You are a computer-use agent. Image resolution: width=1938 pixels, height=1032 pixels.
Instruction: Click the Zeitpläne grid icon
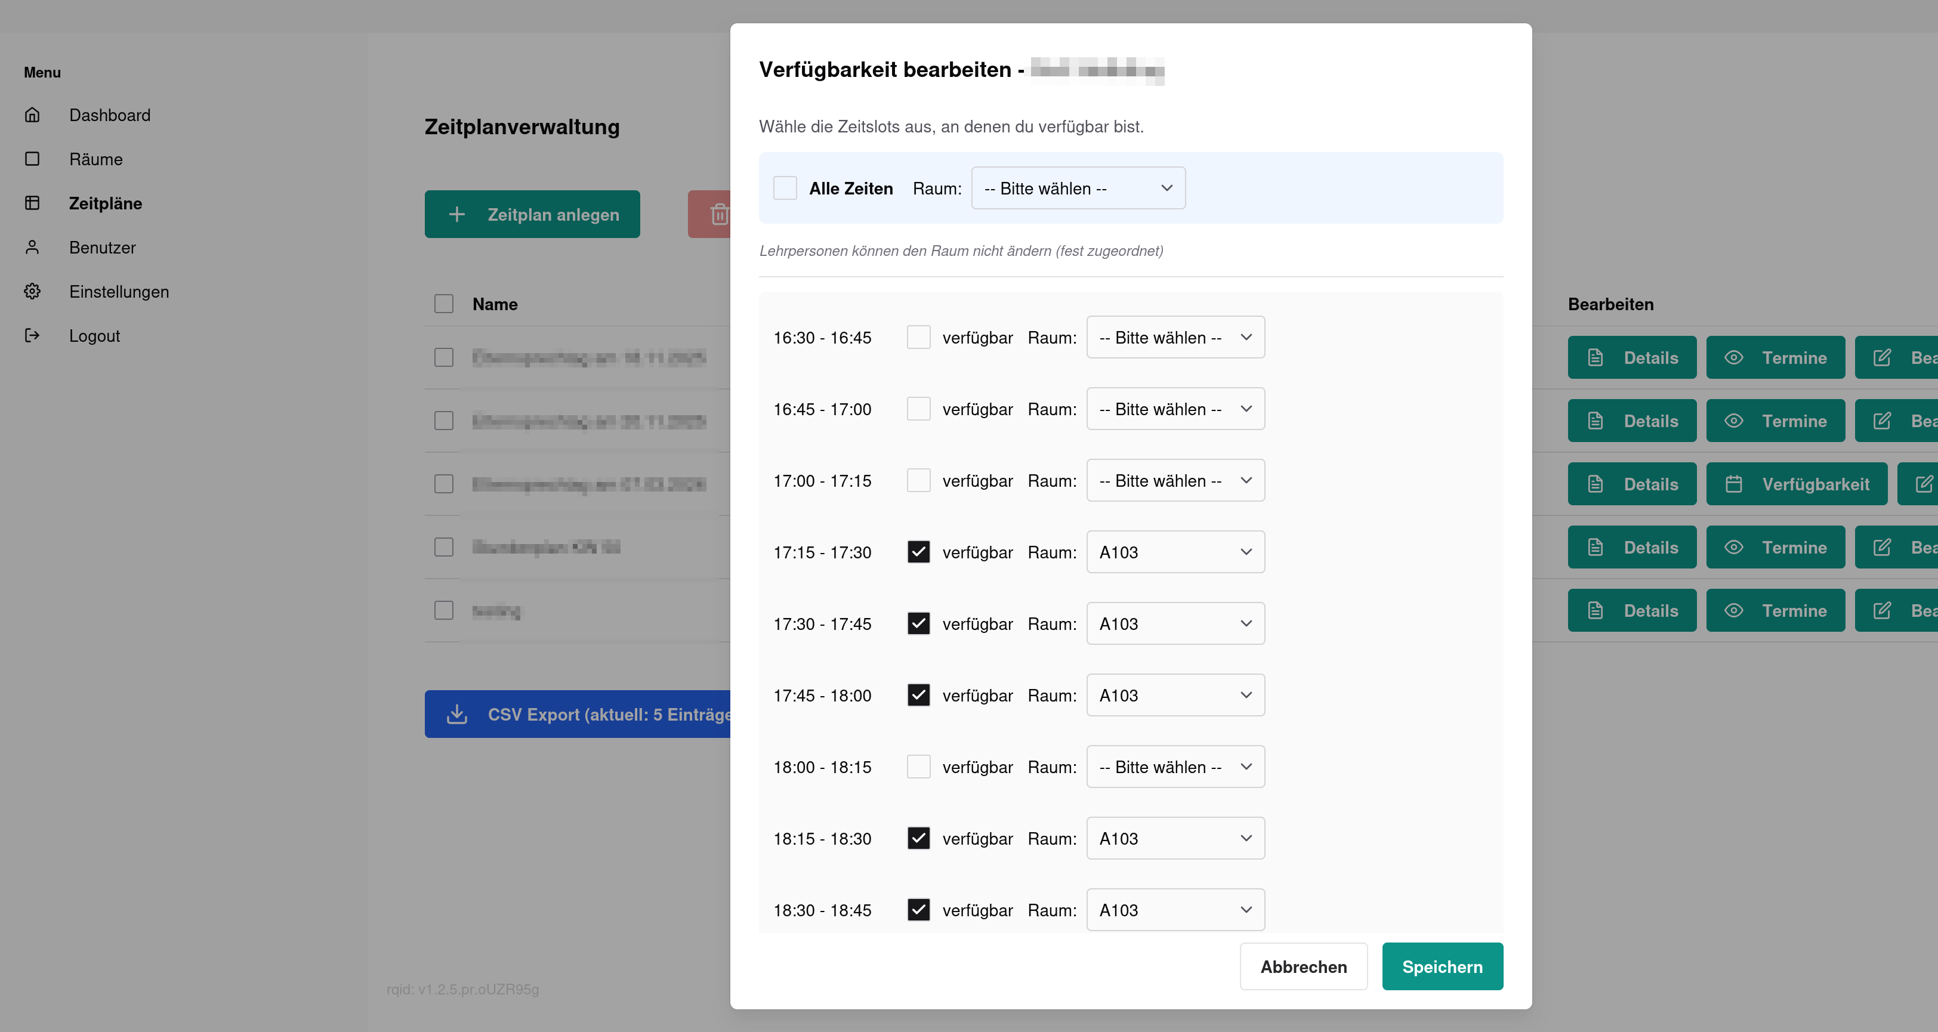tap(32, 202)
